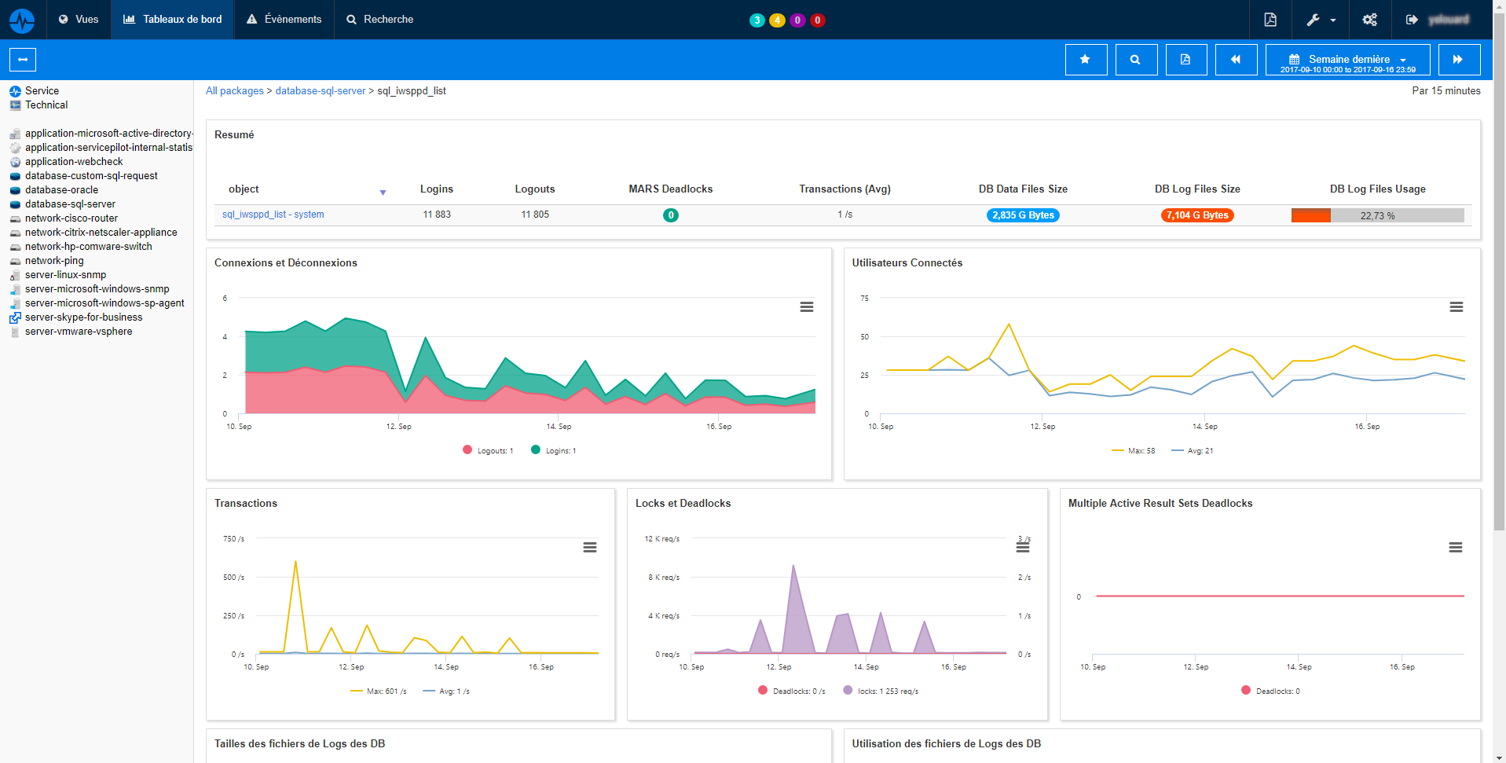The image size is (1506, 763).
Task: Open the search magnifier in blue toolbar
Action: (1136, 59)
